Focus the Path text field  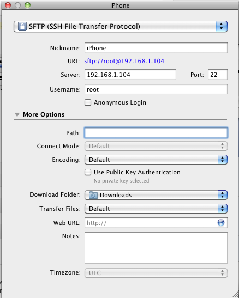pyautogui.click(x=156, y=132)
